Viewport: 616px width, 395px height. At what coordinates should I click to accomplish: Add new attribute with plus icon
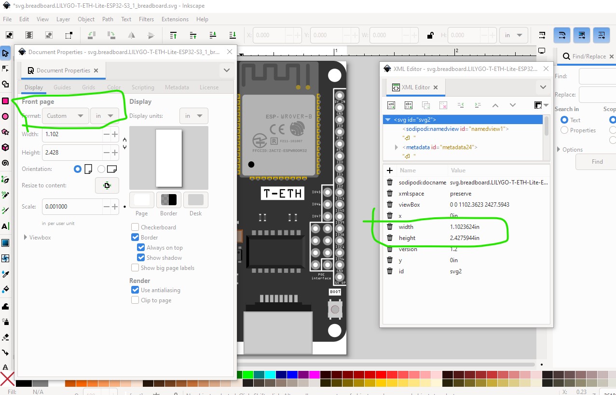pyautogui.click(x=390, y=170)
